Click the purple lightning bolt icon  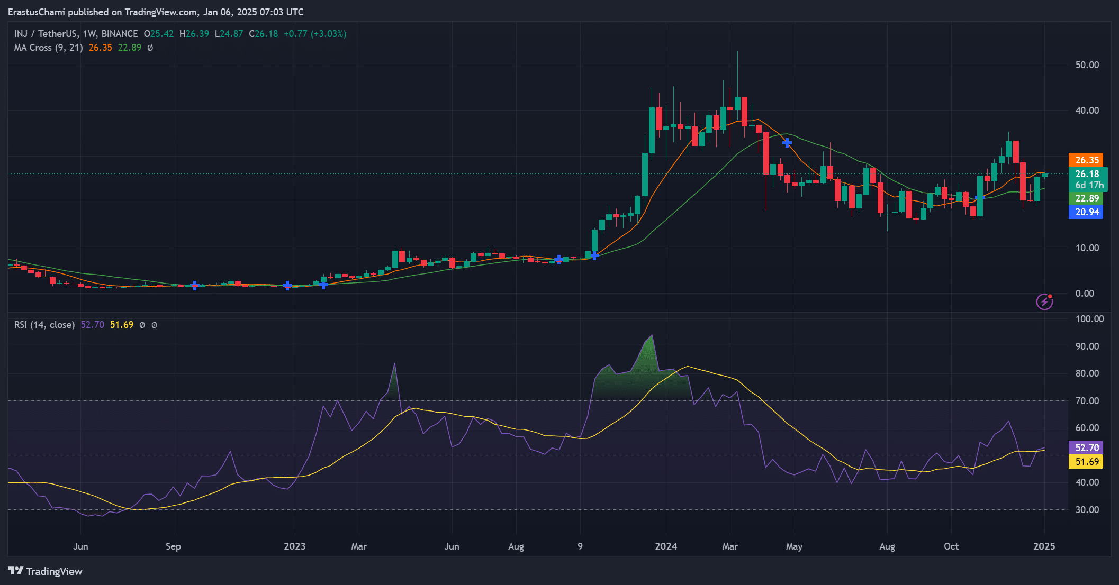coord(1044,301)
